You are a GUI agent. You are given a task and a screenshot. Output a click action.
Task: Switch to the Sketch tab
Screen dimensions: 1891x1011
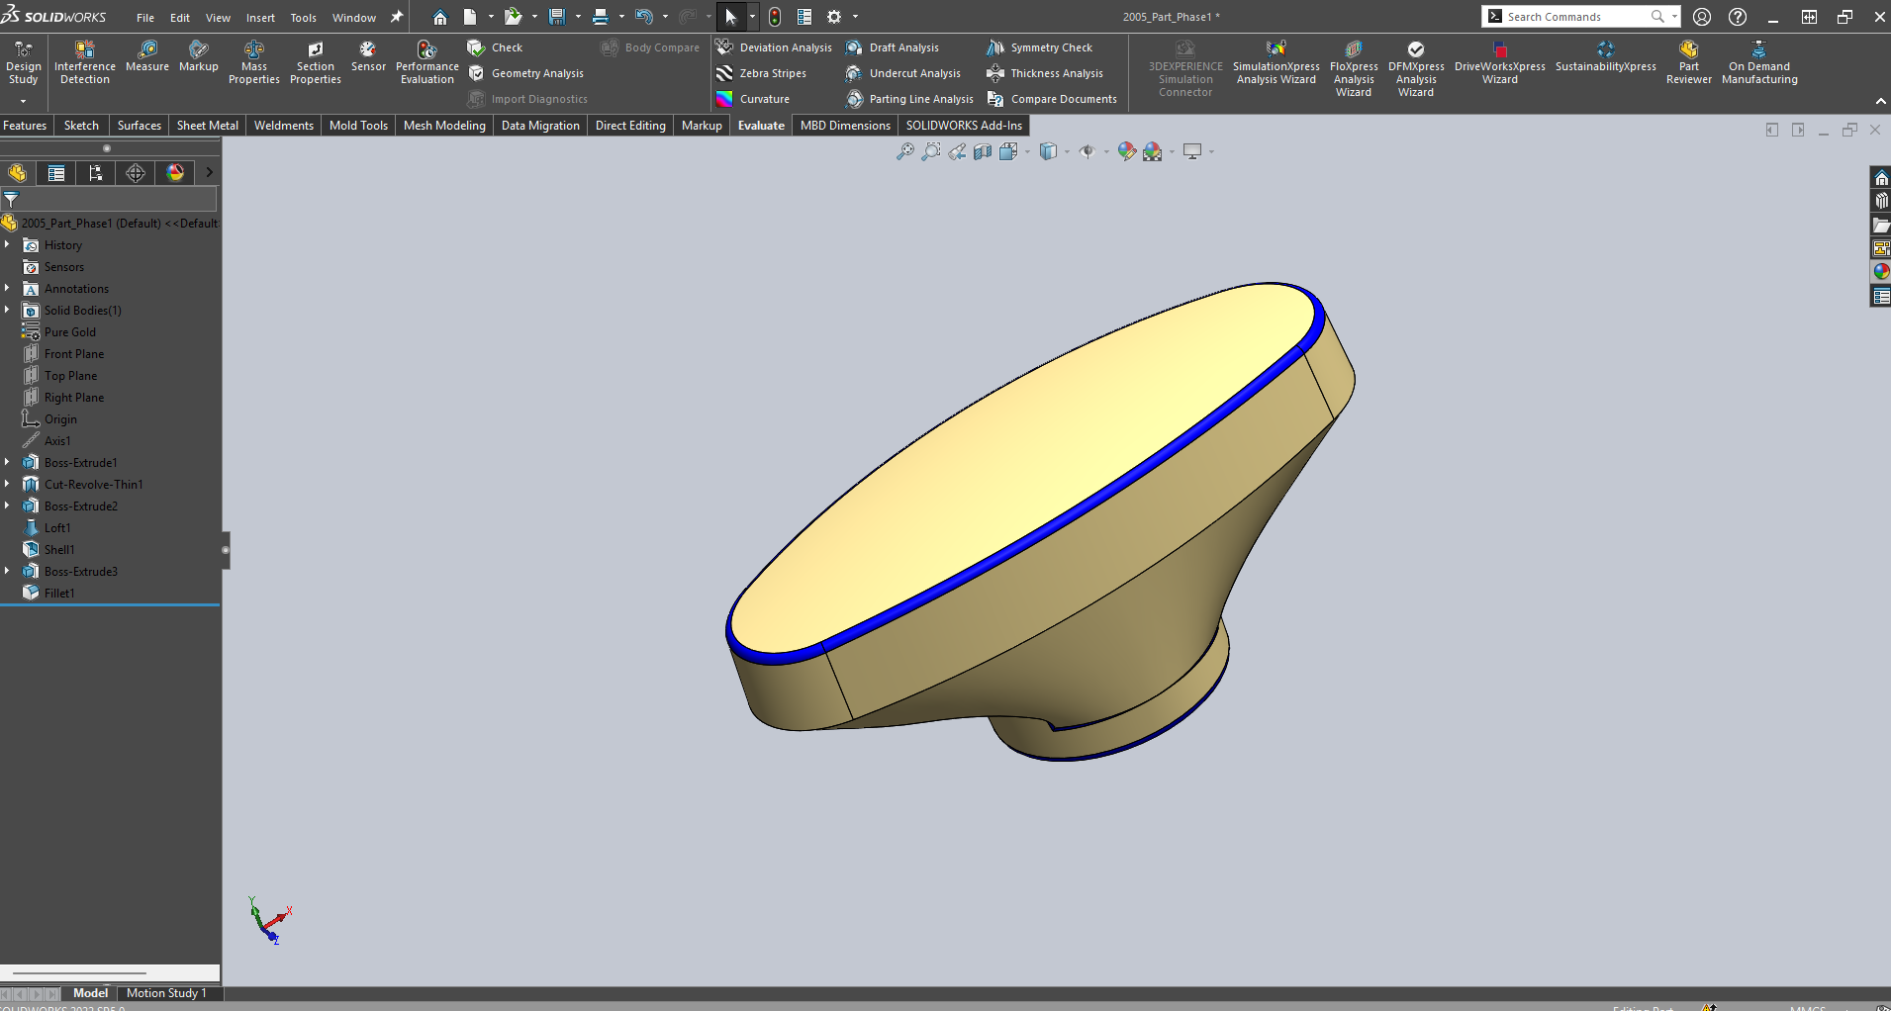pyautogui.click(x=81, y=126)
